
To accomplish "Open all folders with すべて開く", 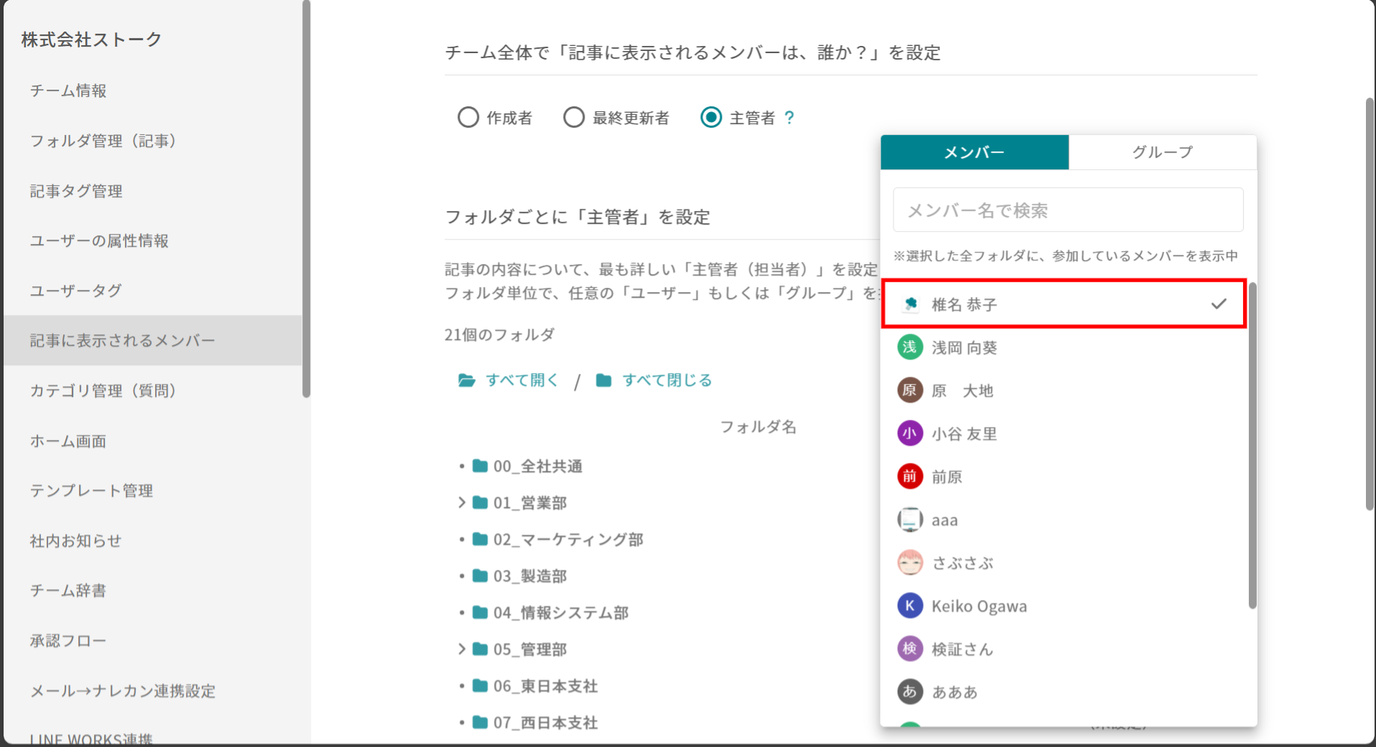I will pos(508,380).
